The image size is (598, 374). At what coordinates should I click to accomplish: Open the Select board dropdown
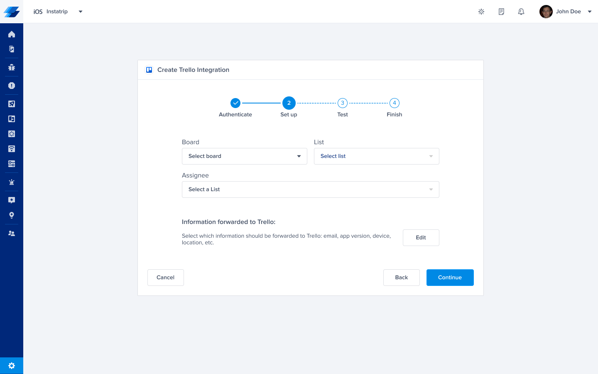click(x=245, y=156)
